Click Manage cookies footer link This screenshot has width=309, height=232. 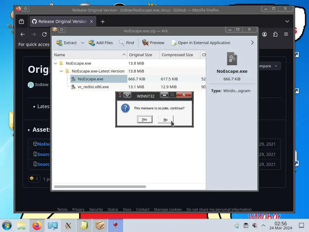[x=168, y=210]
